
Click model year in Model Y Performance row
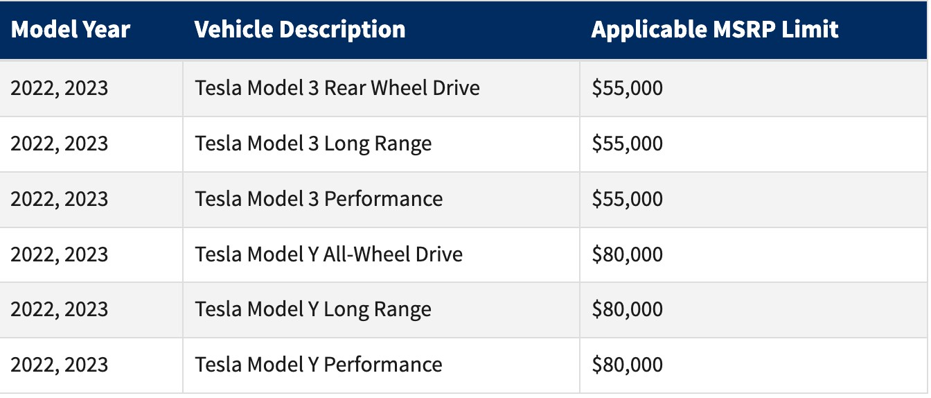(60, 365)
